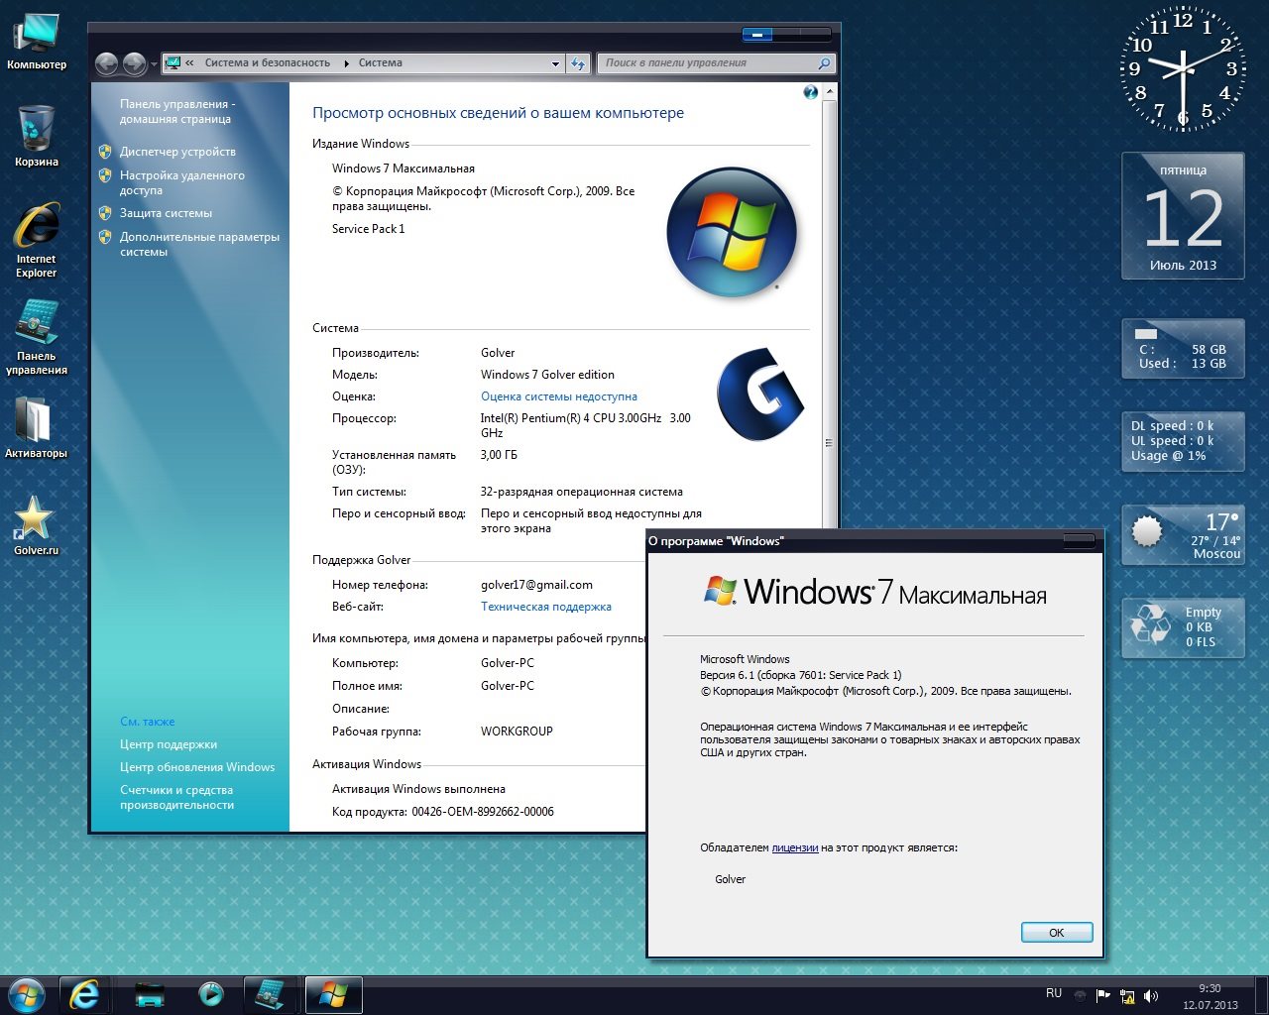Open Action Center flag tray icon
Screen dimensions: 1269x1015
point(1103,996)
